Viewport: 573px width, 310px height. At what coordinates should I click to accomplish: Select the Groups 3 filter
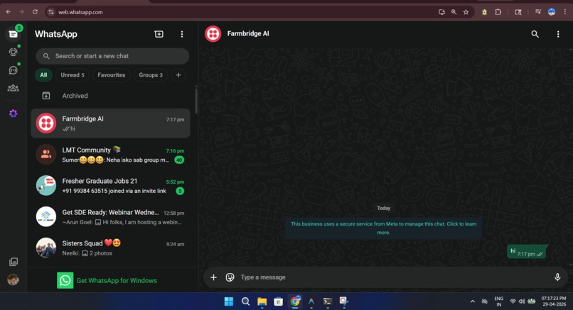click(x=151, y=75)
